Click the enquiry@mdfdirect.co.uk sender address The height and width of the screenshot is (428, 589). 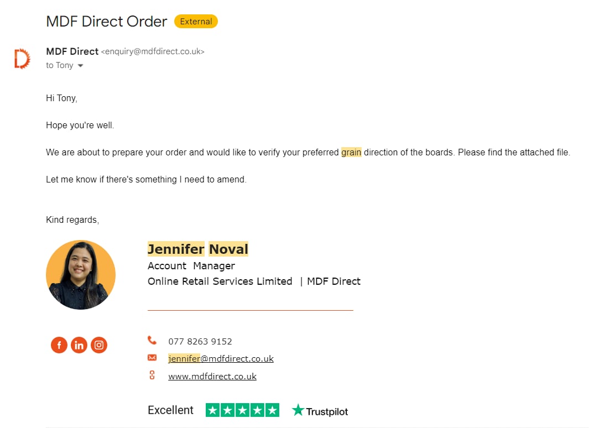pyautogui.click(x=153, y=51)
